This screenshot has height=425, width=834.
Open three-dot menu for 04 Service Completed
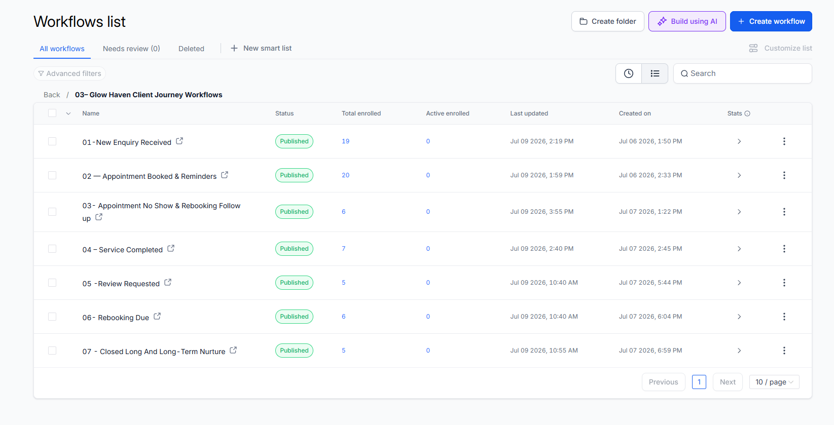[784, 249]
